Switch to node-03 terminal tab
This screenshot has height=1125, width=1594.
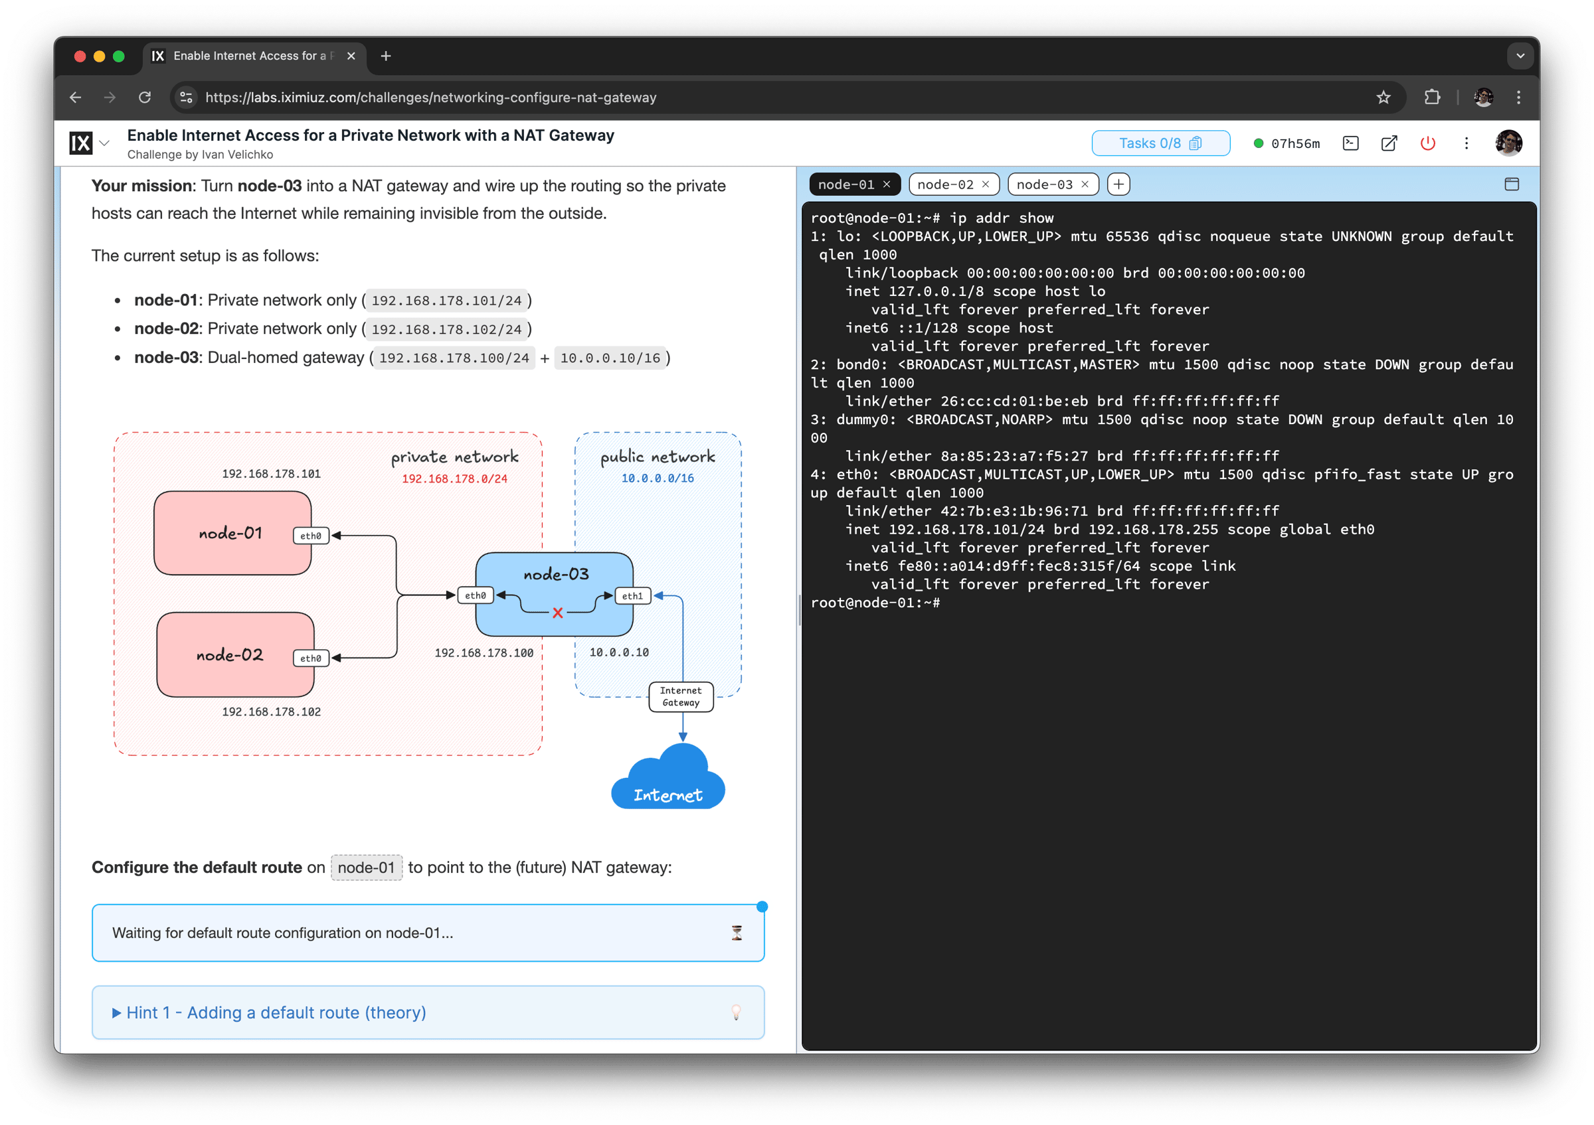click(x=1044, y=185)
